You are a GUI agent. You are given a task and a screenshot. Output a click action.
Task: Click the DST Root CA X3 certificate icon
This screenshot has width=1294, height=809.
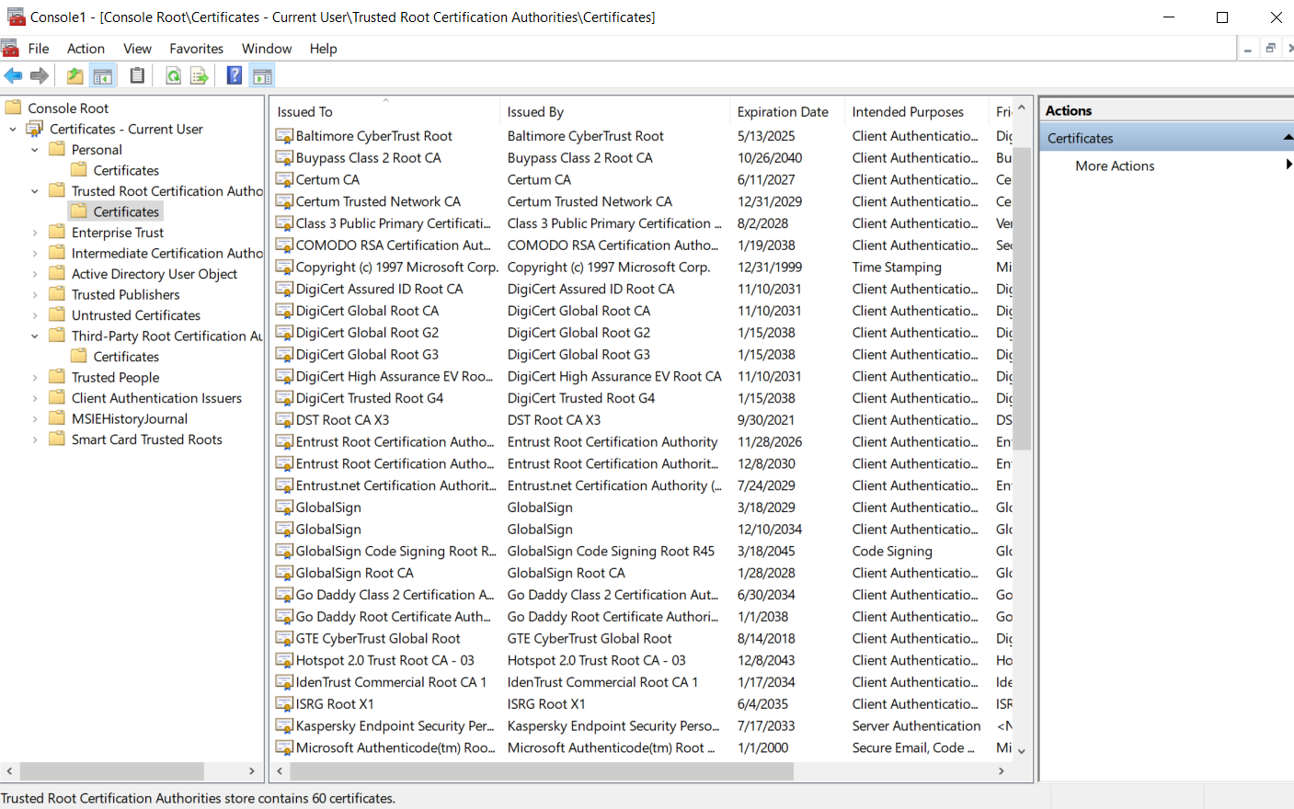[285, 420]
